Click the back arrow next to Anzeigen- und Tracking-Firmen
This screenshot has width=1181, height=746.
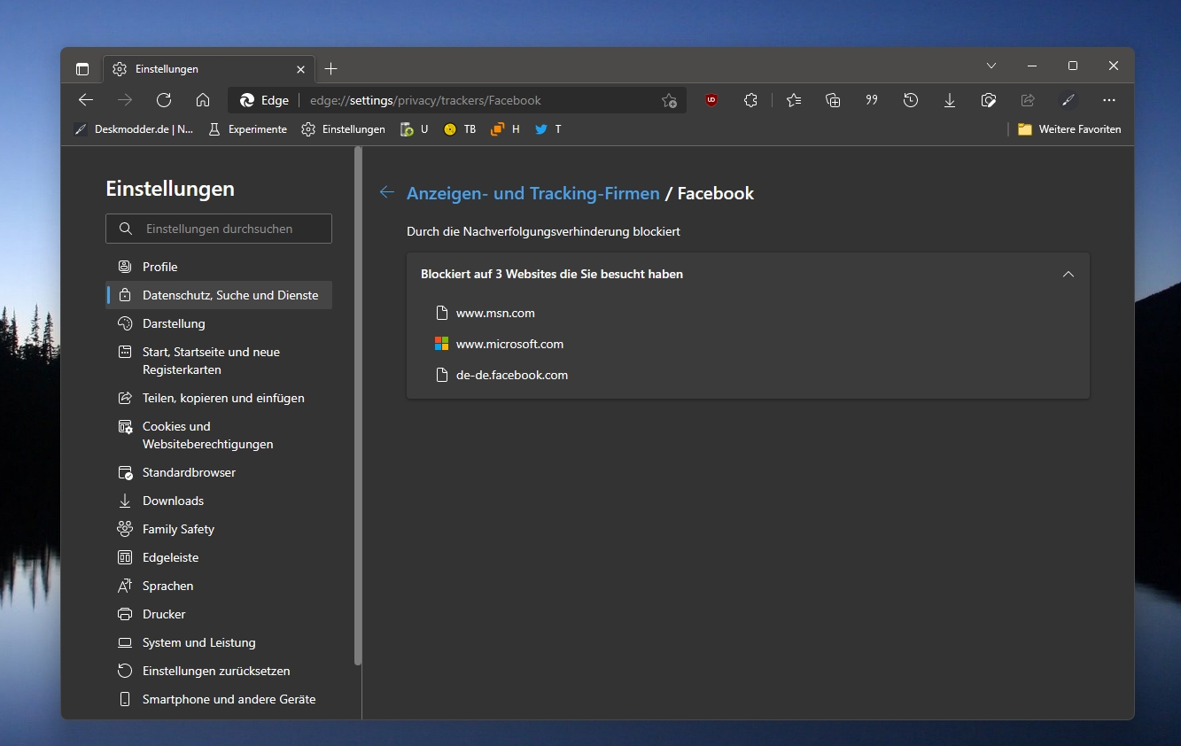click(387, 192)
